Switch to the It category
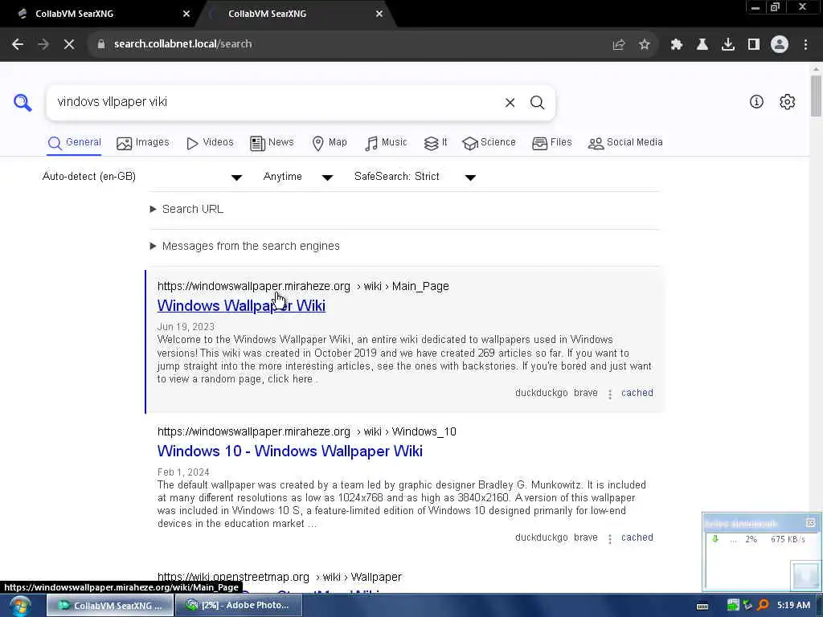The height and width of the screenshot is (617, 823). (x=436, y=142)
